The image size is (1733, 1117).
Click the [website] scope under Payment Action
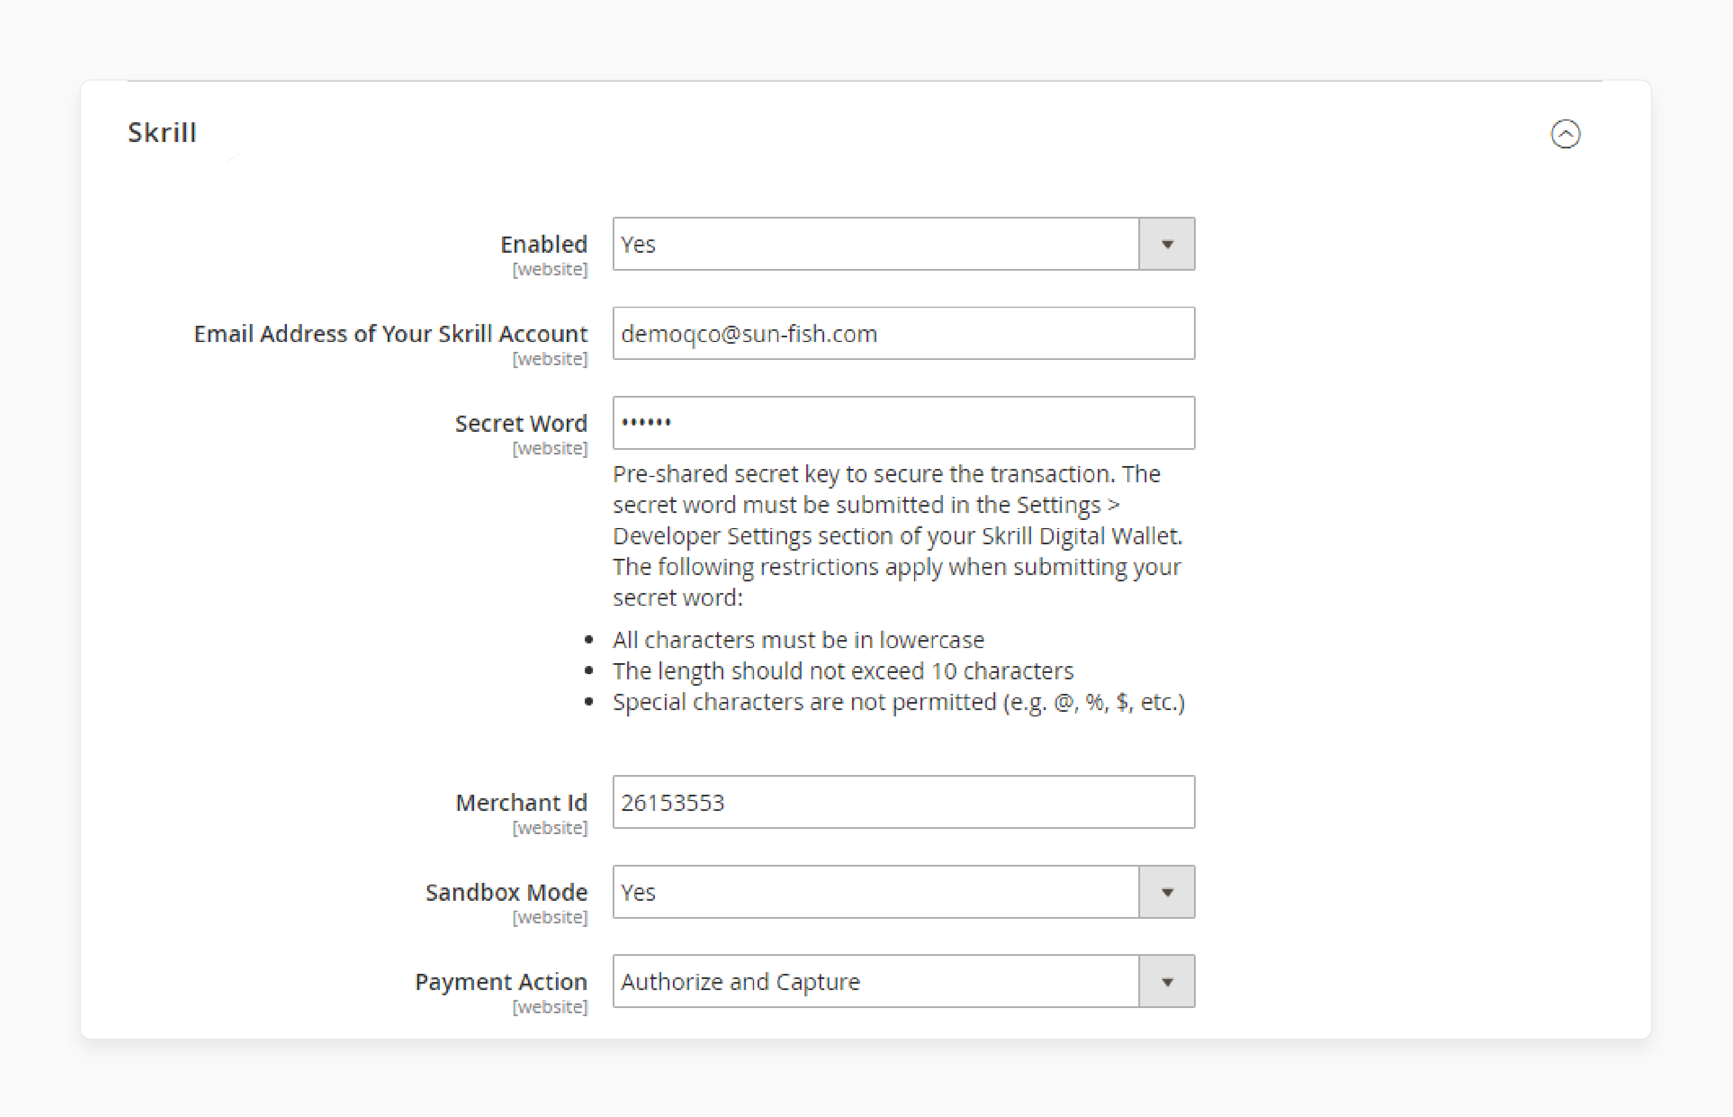[x=551, y=1007]
